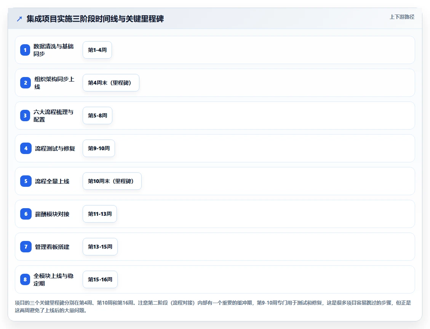Click step number badge 8
This screenshot has width=430, height=329.
tap(25, 279)
